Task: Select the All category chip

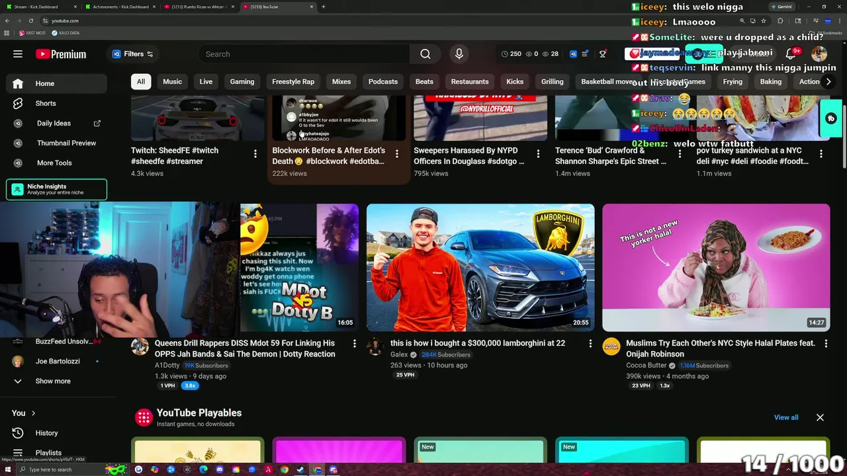Action: click(141, 82)
